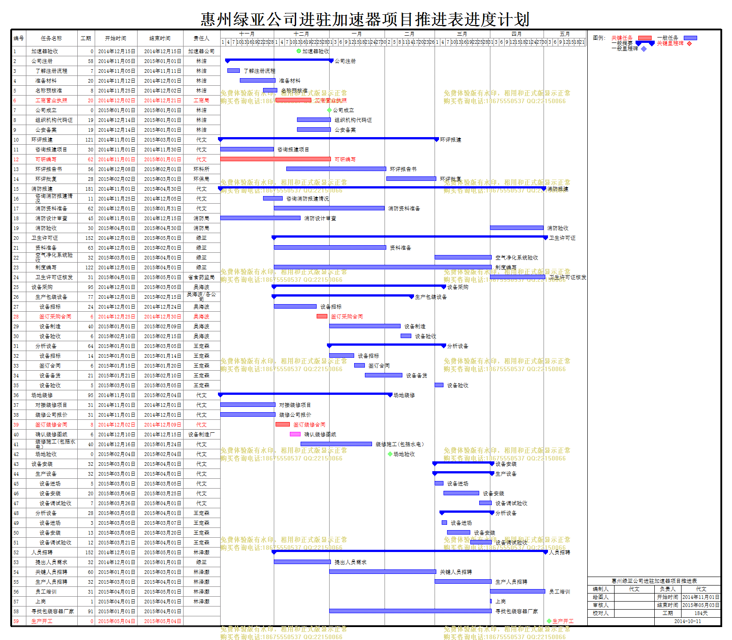Image resolution: width=732 pixels, height=640 pixels.
Task: Click the green milestone diamond for 加速器验收
Action: coord(299,51)
